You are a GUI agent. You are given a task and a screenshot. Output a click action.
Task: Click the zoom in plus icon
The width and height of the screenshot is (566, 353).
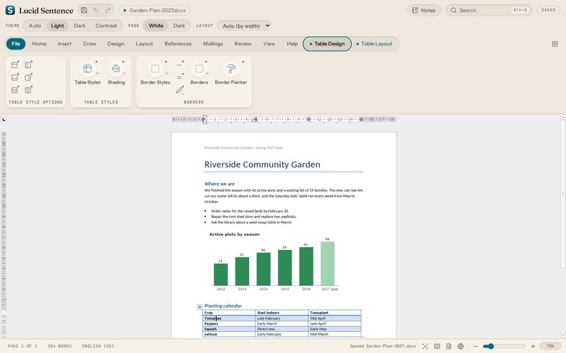click(x=533, y=346)
